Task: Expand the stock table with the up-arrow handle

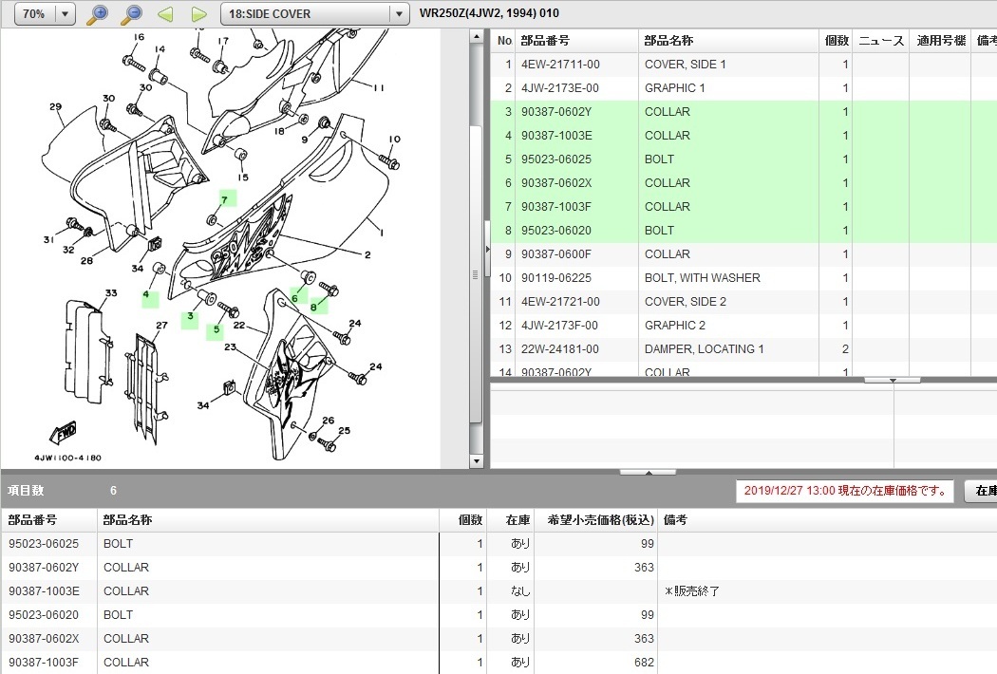Action: tap(648, 473)
